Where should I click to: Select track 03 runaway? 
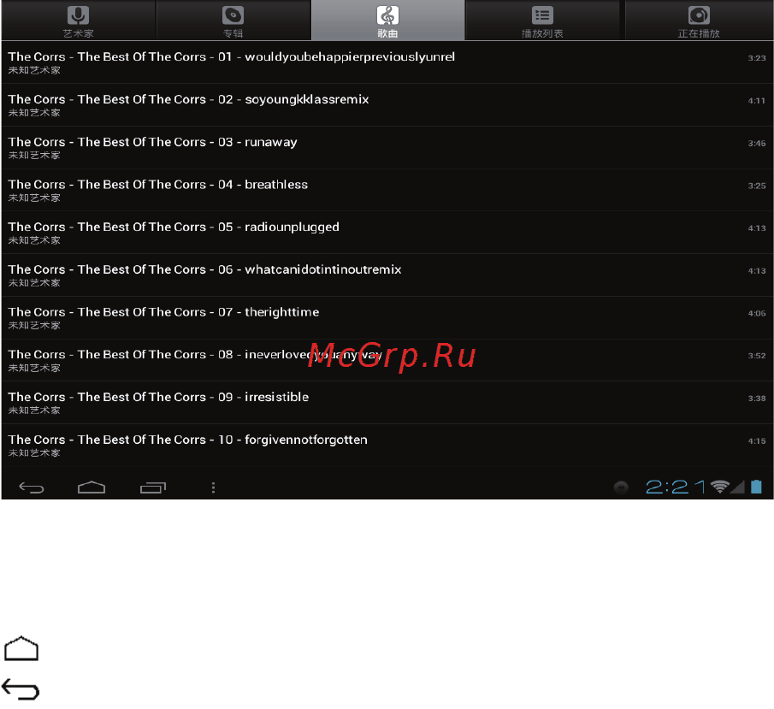click(x=387, y=147)
